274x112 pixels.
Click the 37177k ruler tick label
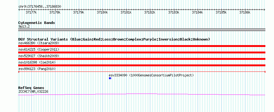[31, 12]
